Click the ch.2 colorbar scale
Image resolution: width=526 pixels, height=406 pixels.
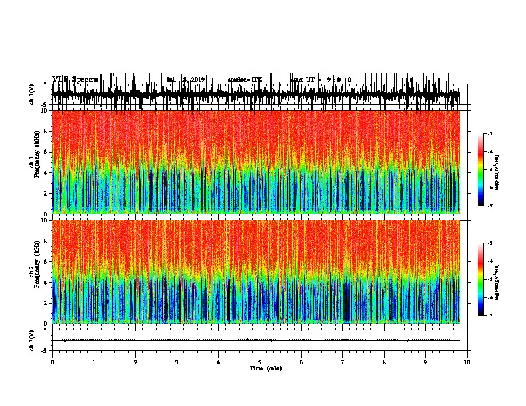coord(481,279)
